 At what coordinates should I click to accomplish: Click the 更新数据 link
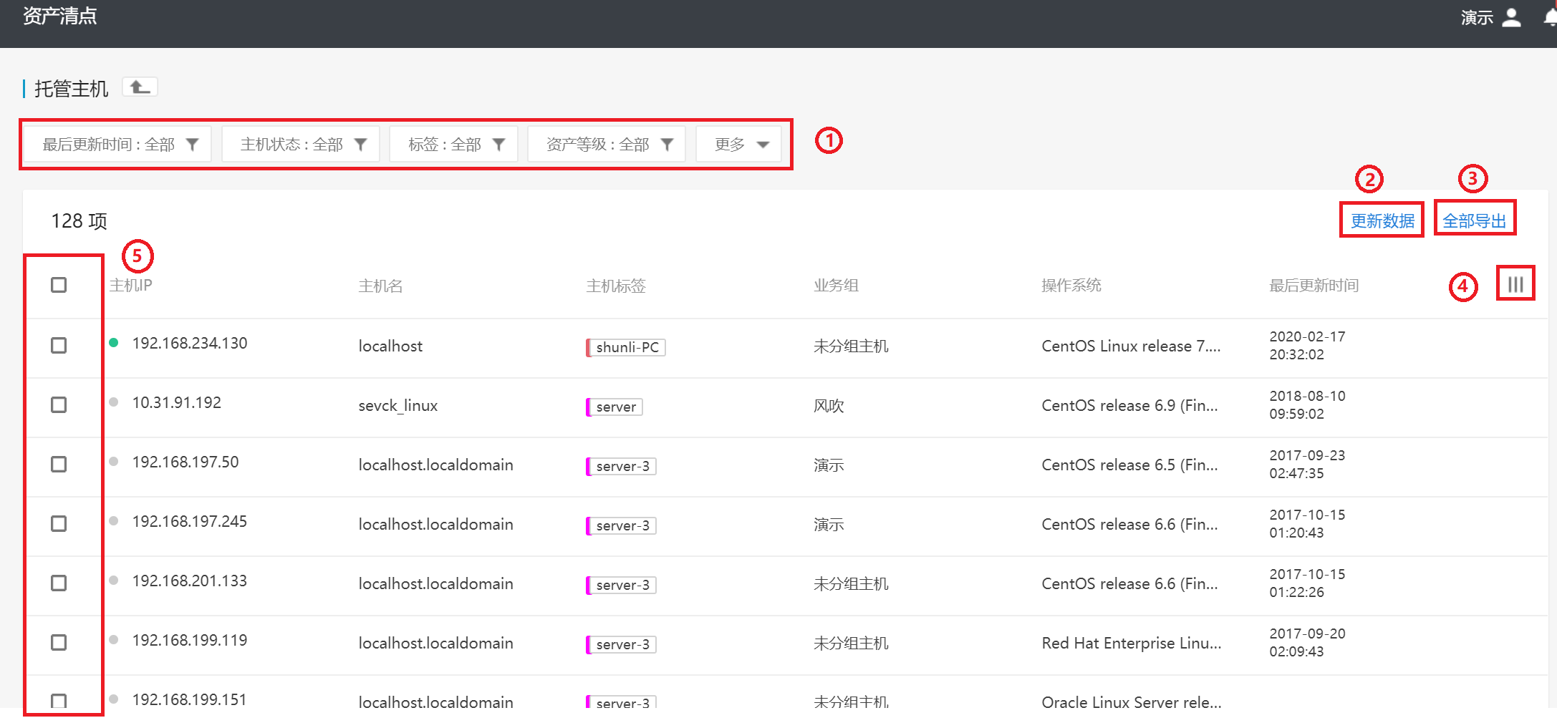1382,220
